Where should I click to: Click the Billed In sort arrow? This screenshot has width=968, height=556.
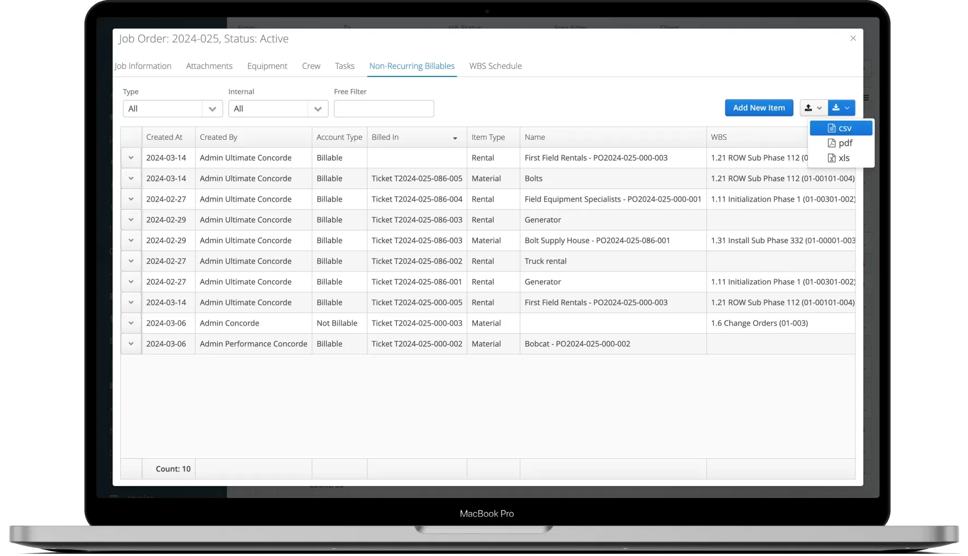pyautogui.click(x=455, y=138)
